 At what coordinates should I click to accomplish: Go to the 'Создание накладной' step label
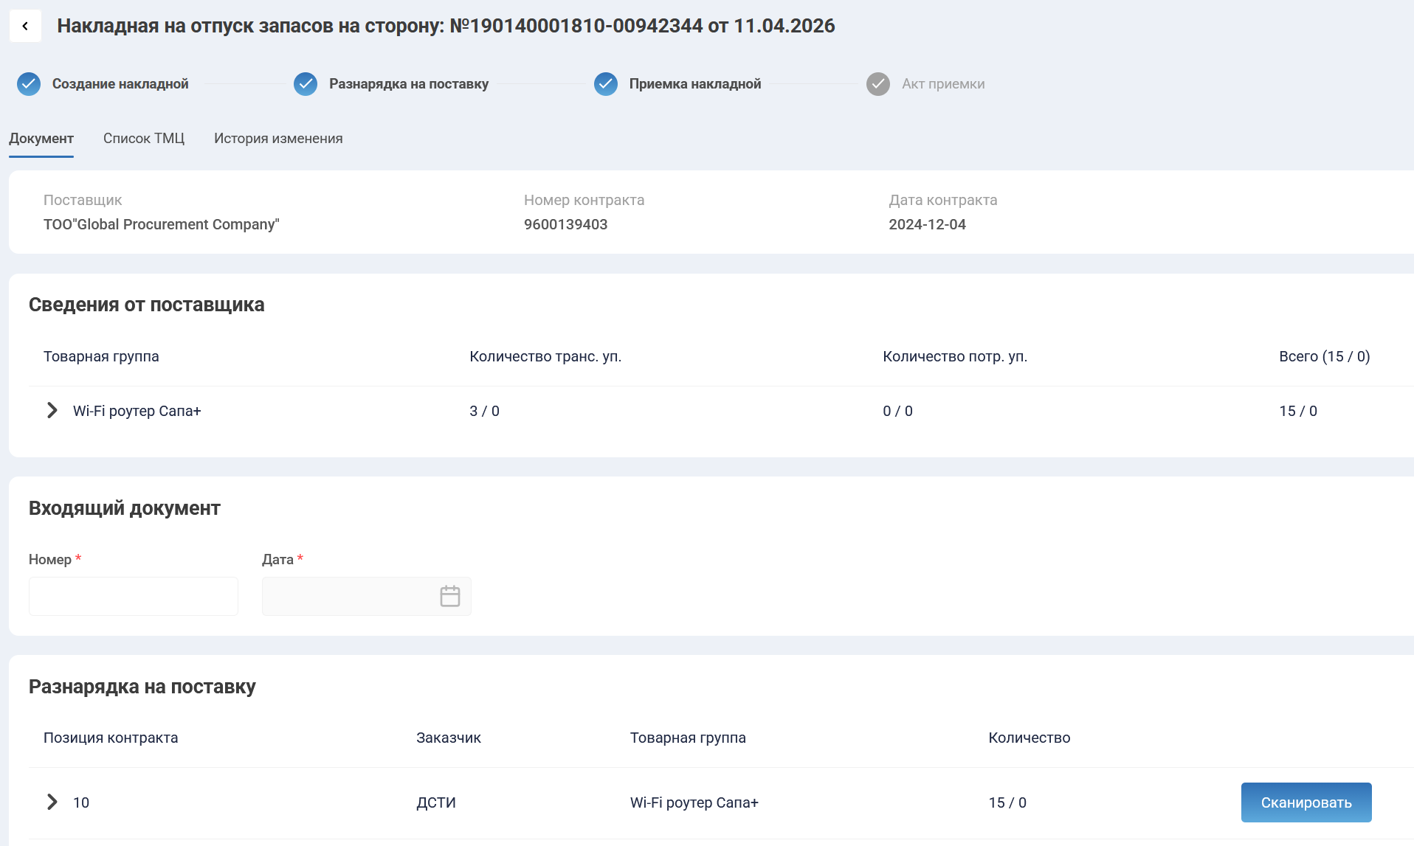120,84
